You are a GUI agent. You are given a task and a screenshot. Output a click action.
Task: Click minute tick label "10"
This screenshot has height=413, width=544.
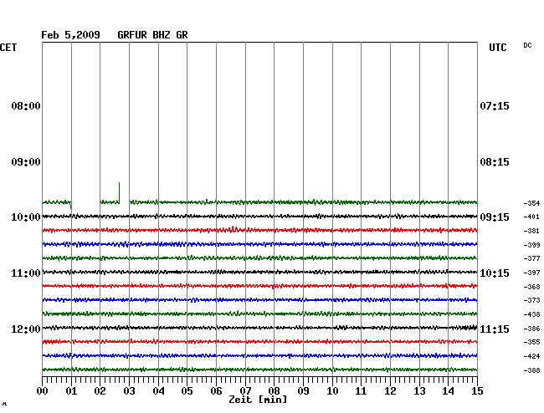[332, 391]
